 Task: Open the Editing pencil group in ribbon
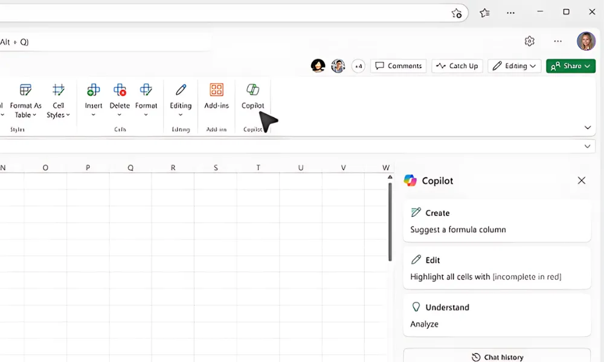(181, 101)
